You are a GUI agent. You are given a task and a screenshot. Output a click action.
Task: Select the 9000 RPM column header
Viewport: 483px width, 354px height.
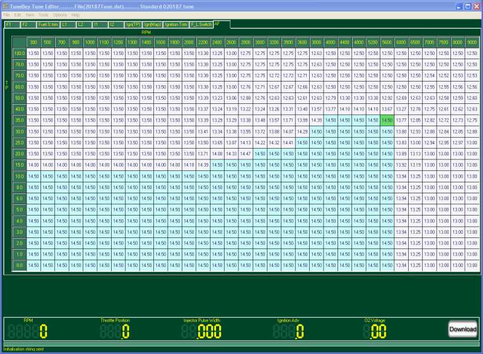472,42
